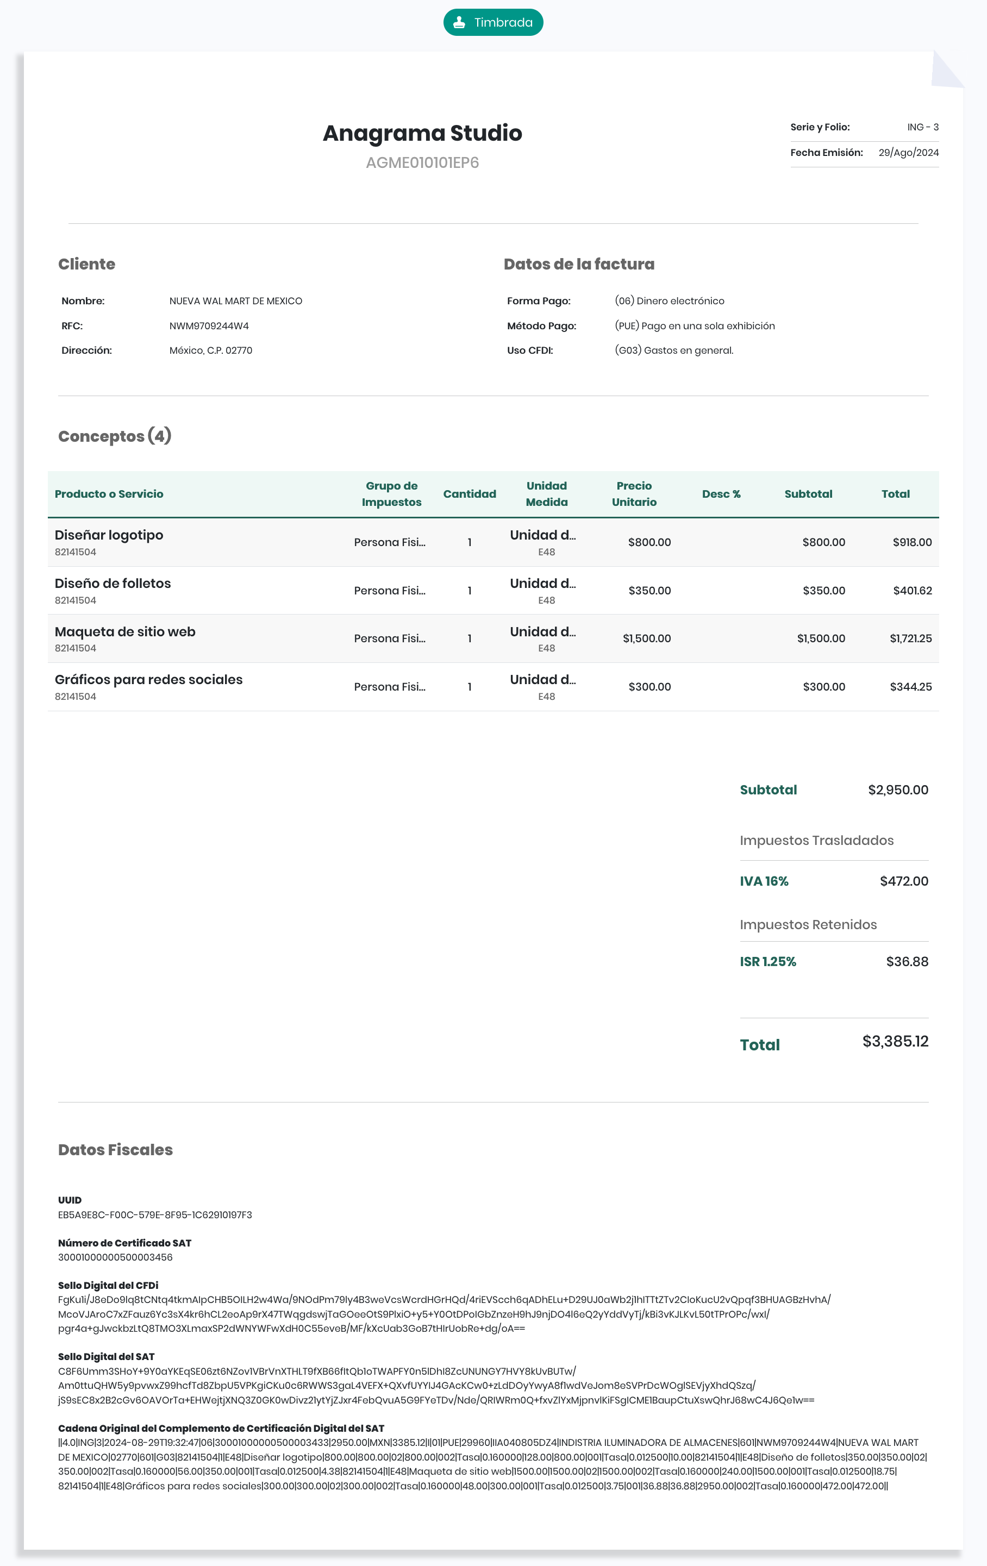Click the grand total $3,385.12
This screenshot has height=1566, width=987.
point(895,1041)
